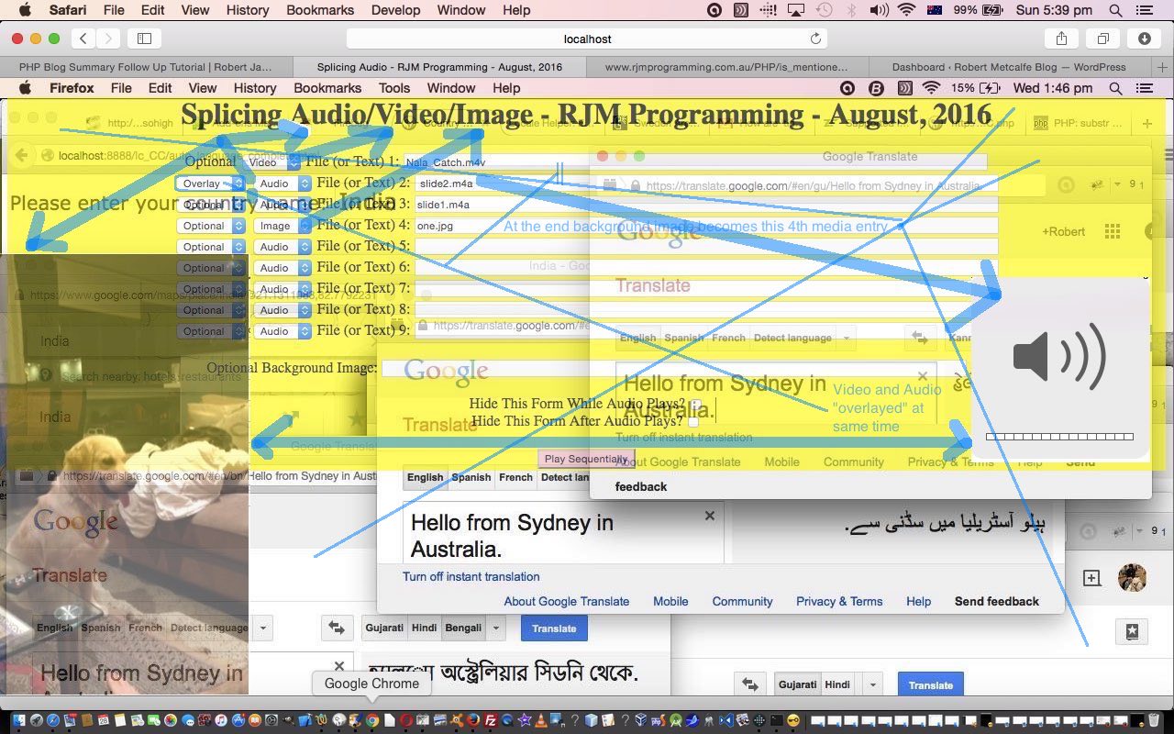Click the File 2 field showing slide2.m4a
1174x734 pixels.
pos(706,183)
